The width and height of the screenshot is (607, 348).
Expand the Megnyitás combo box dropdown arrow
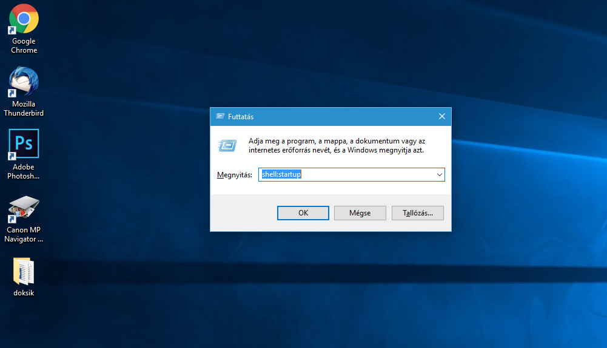coord(439,175)
